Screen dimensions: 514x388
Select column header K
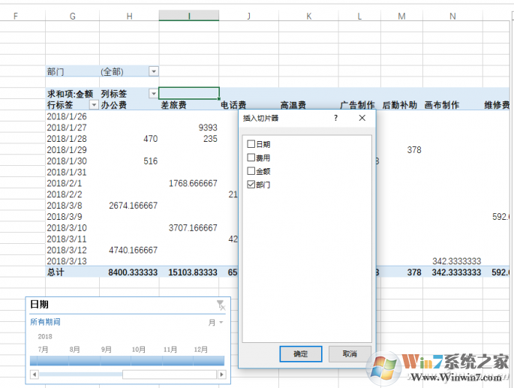tap(309, 16)
